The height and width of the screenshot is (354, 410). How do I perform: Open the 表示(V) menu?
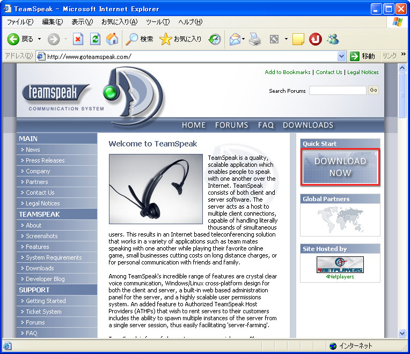click(x=82, y=22)
